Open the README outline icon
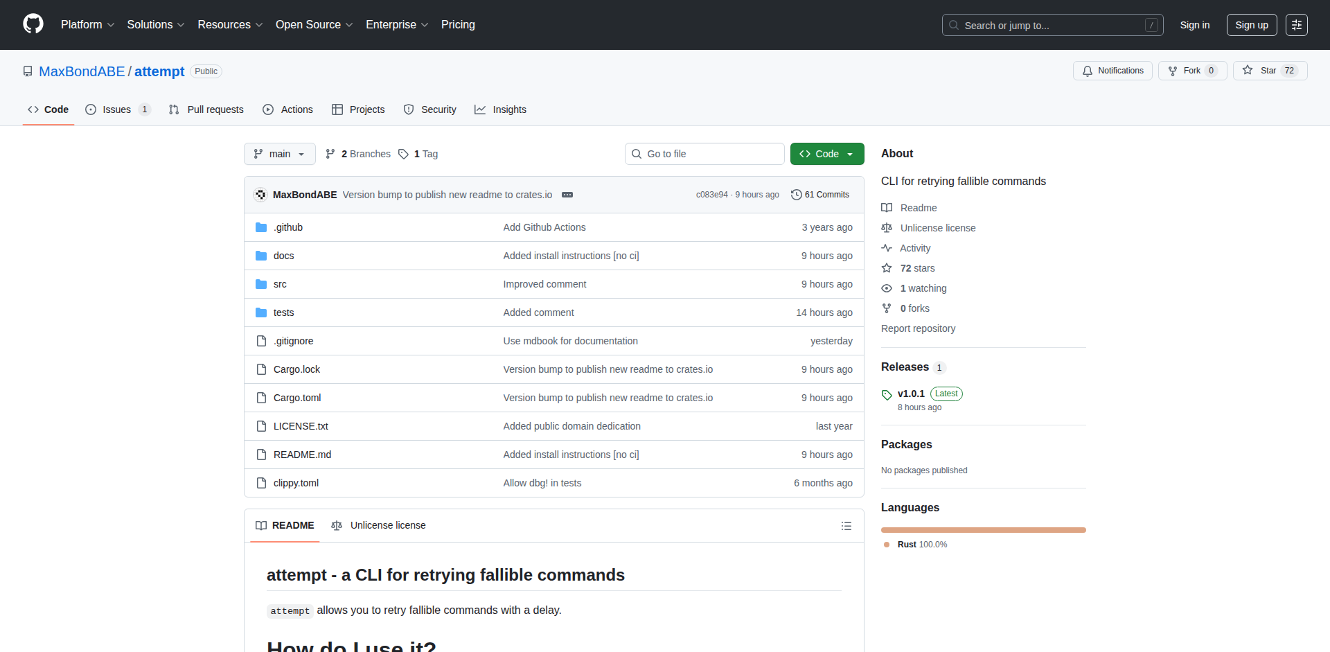The image size is (1330, 652). tap(846, 526)
